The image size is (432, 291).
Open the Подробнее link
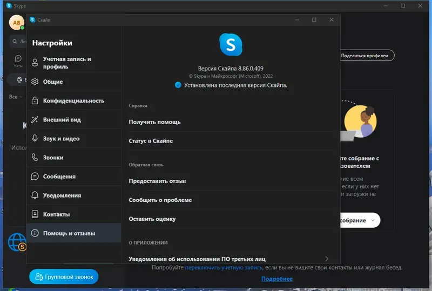tap(277, 279)
